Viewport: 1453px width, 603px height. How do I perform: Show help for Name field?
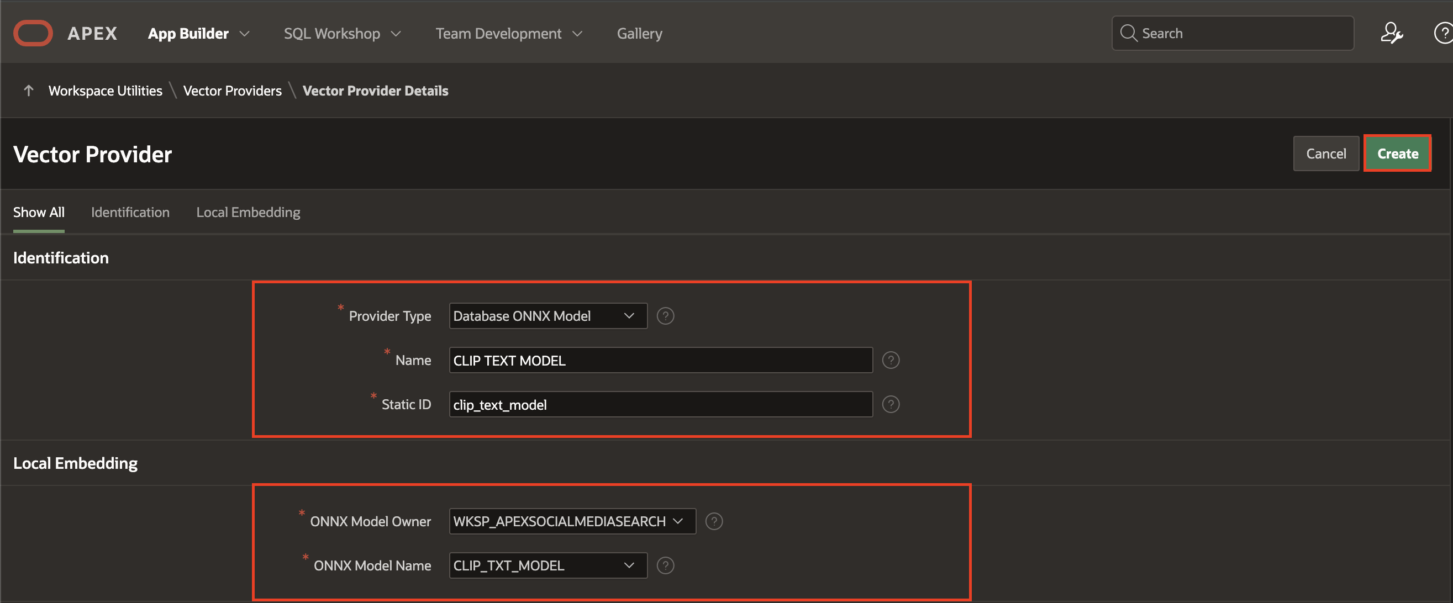[x=890, y=360]
